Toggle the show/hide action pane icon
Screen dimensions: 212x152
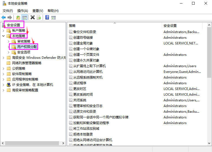[x=54, y=18]
